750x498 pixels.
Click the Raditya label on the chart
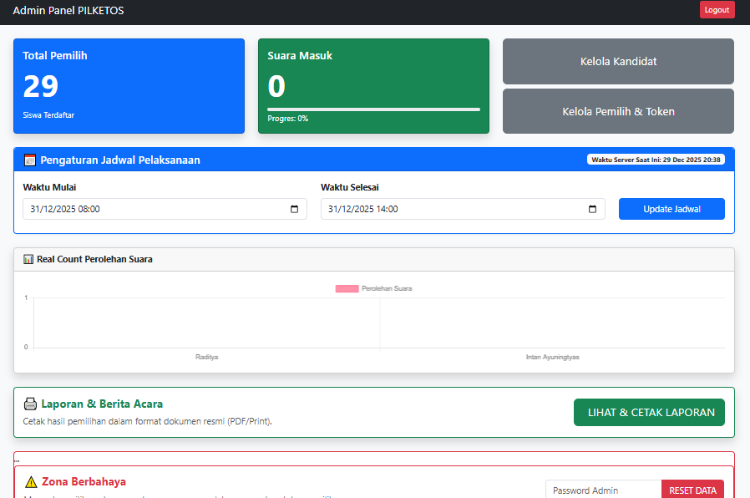pyautogui.click(x=205, y=356)
